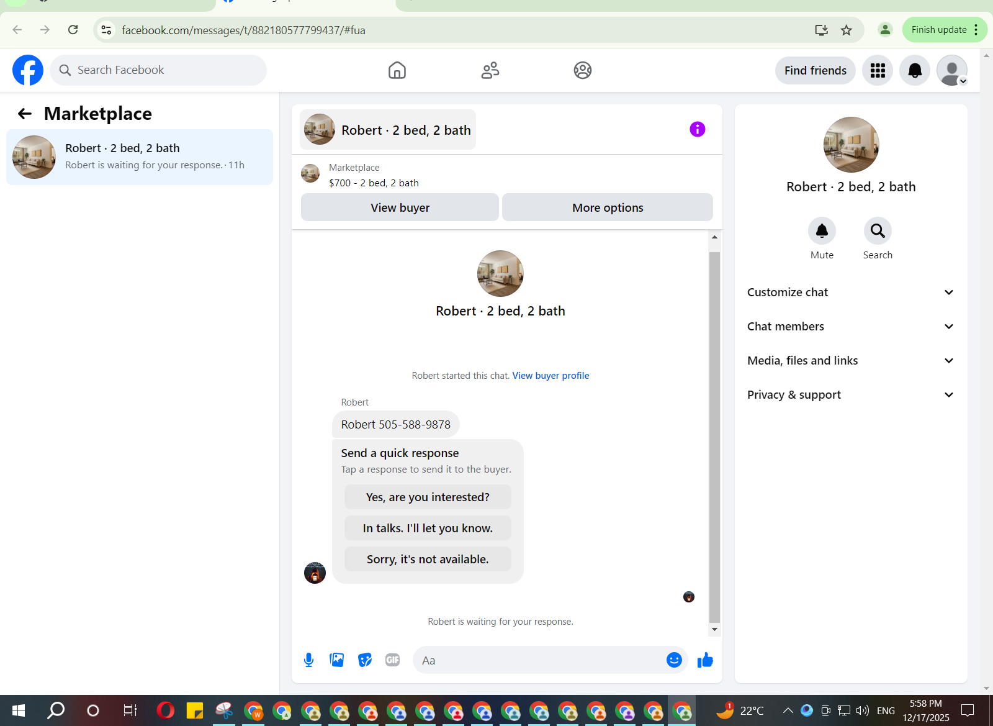This screenshot has width=993, height=726.
Task: Expand Customize chat section
Action: (x=850, y=293)
